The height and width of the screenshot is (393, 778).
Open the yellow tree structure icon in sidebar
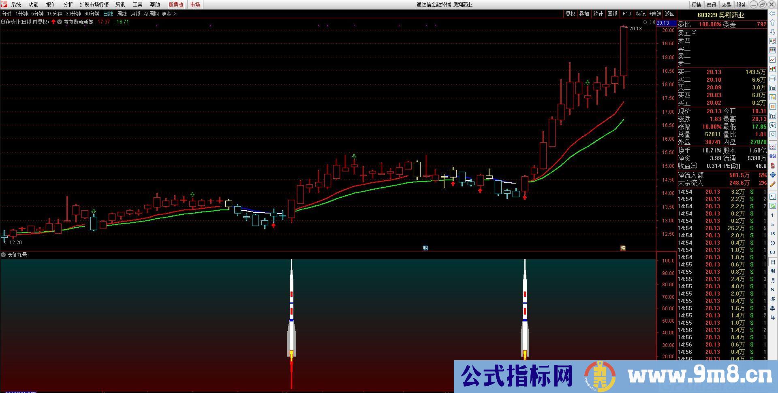coord(772,97)
